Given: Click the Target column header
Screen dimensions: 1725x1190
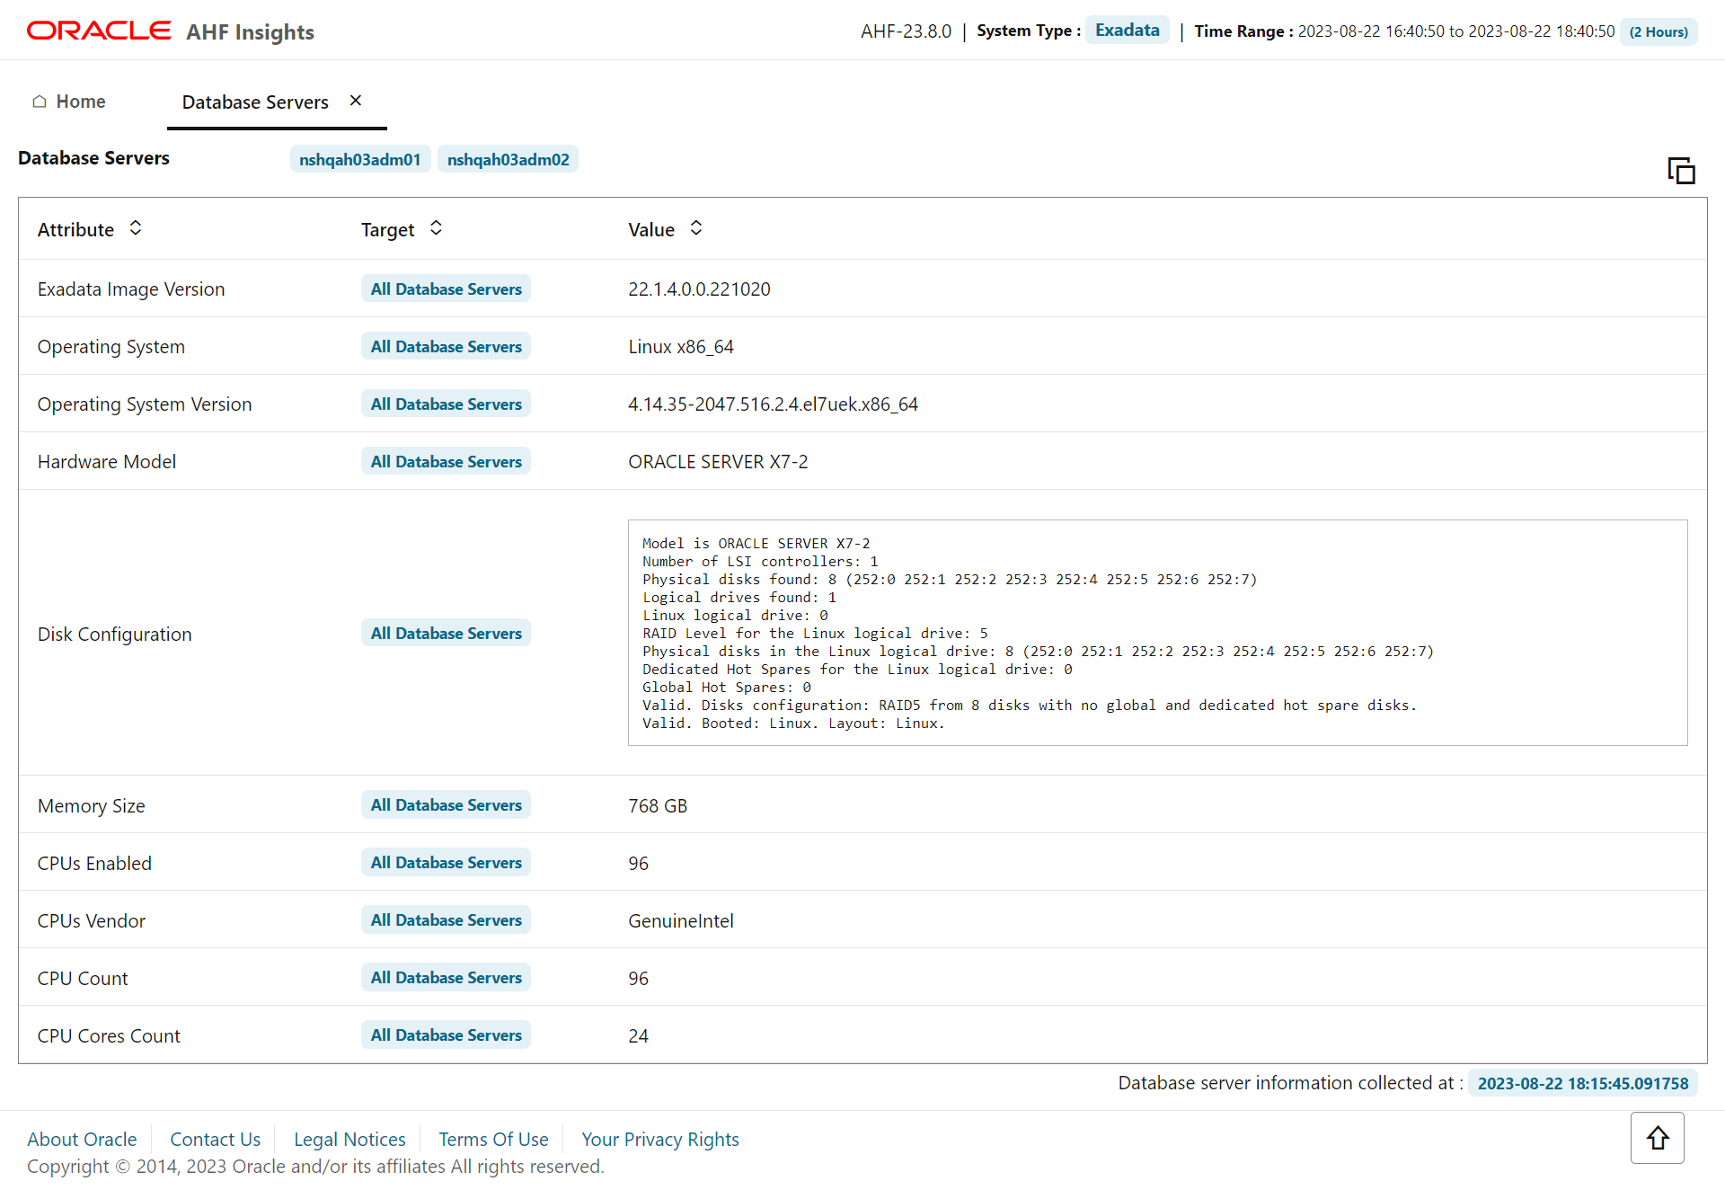Looking at the screenshot, I should pyautogui.click(x=387, y=229).
